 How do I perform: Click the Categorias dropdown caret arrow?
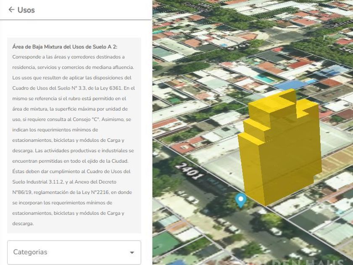point(132,252)
